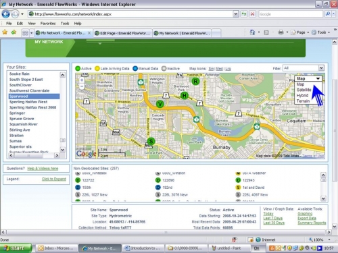This screenshot has width=338, height=253.
Task: Go forward with the browser Forward arrow
Action: coord(15,14)
